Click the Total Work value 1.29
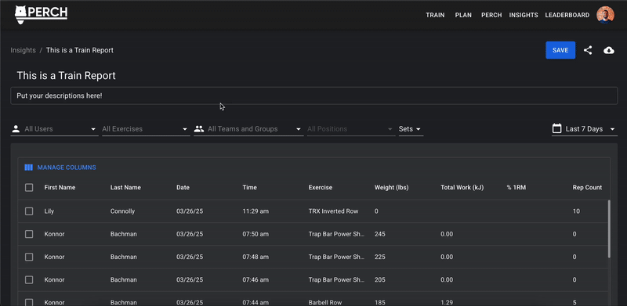 [x=447, y=302]
